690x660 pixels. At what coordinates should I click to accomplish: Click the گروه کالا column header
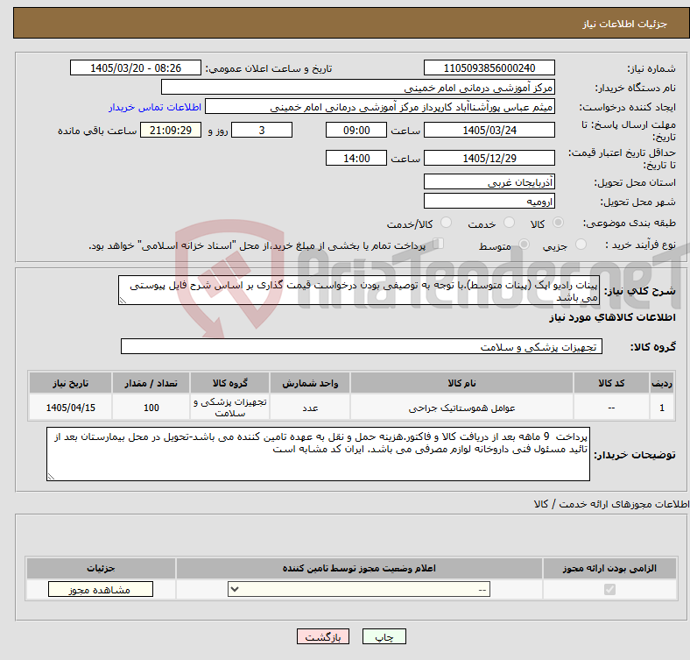[229, 383]
